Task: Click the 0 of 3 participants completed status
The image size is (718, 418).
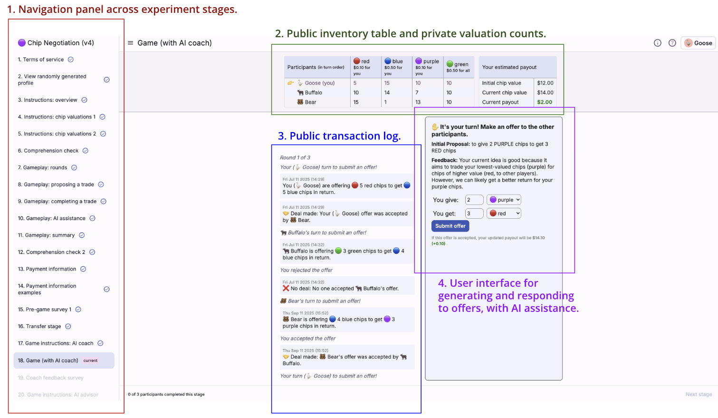Action: [166, 394]
